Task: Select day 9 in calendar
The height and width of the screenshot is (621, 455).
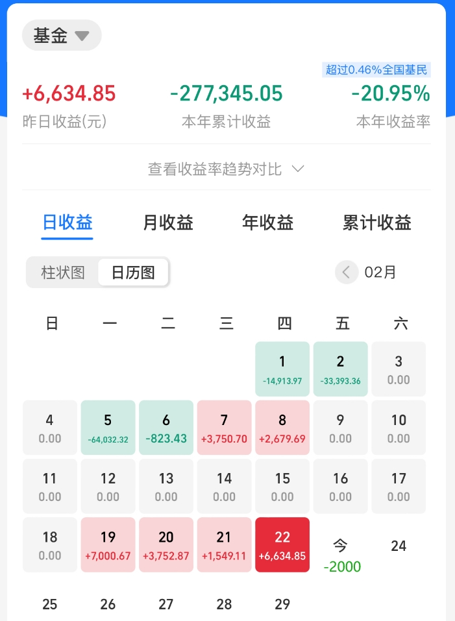Action: (341, 428)
